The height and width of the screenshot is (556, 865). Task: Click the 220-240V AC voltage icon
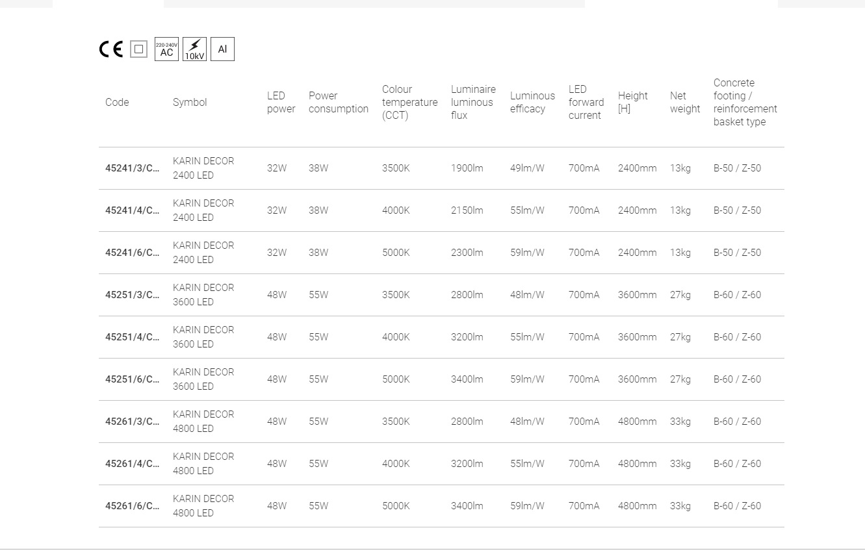(166, 49)
